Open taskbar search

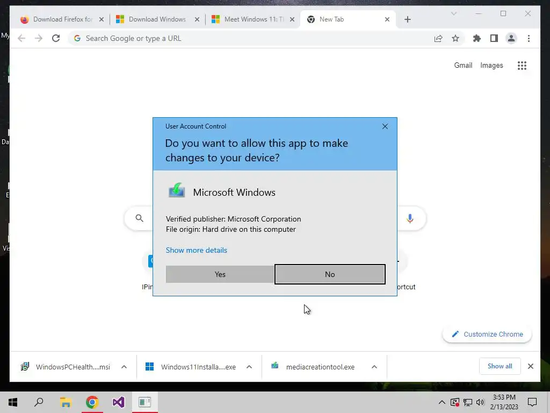click(x=39, y=402)
